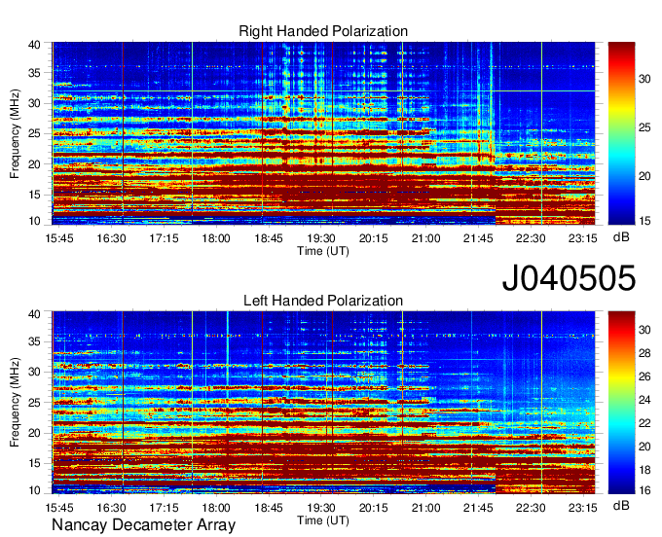Click "24" value on Left Handed color bar
This screenshot has width=662, height=537.
point(644,400)
